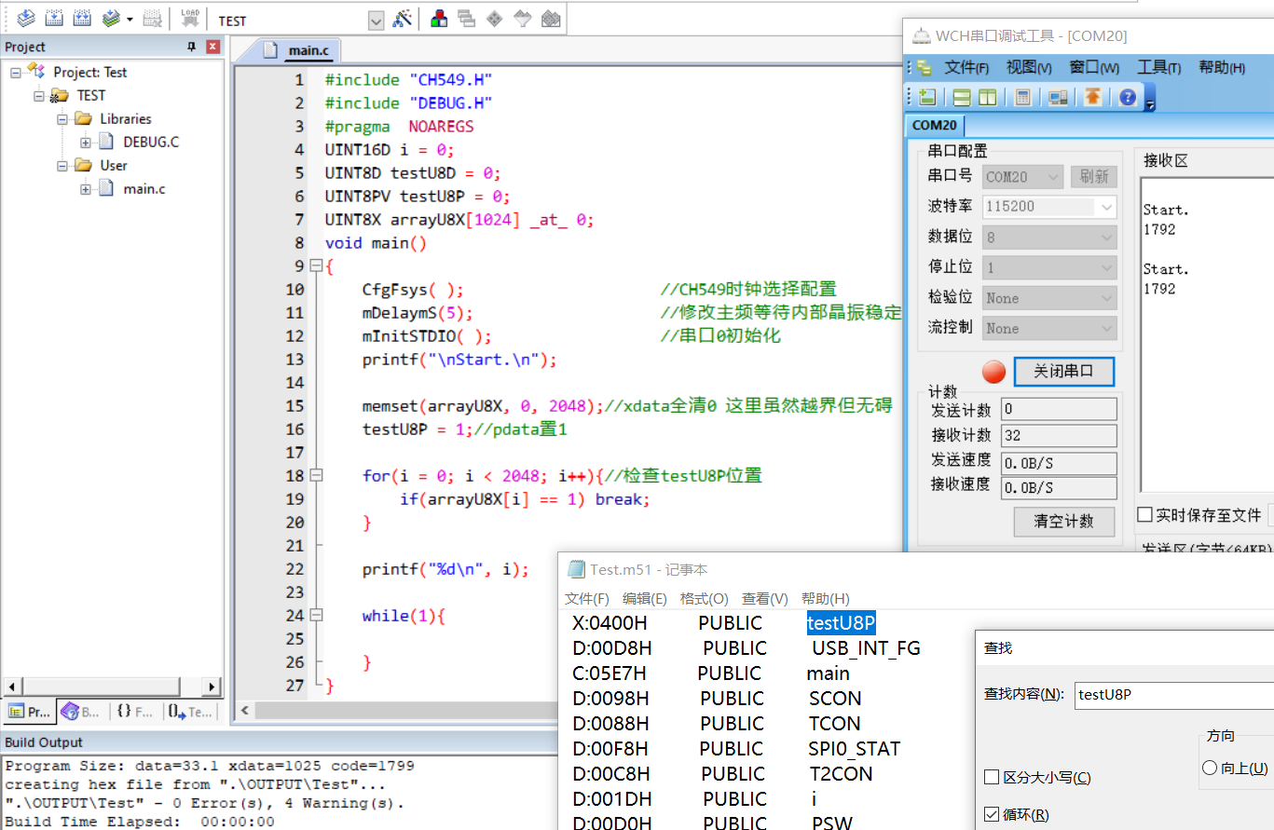This screenshot has width=1274, height=830.
Task: Collapse the for loop fold at line 18
Action: (x=316, y=475)
